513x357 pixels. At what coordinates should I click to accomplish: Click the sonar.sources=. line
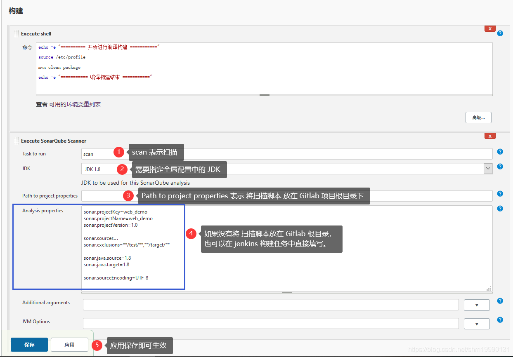coord(101,238)
